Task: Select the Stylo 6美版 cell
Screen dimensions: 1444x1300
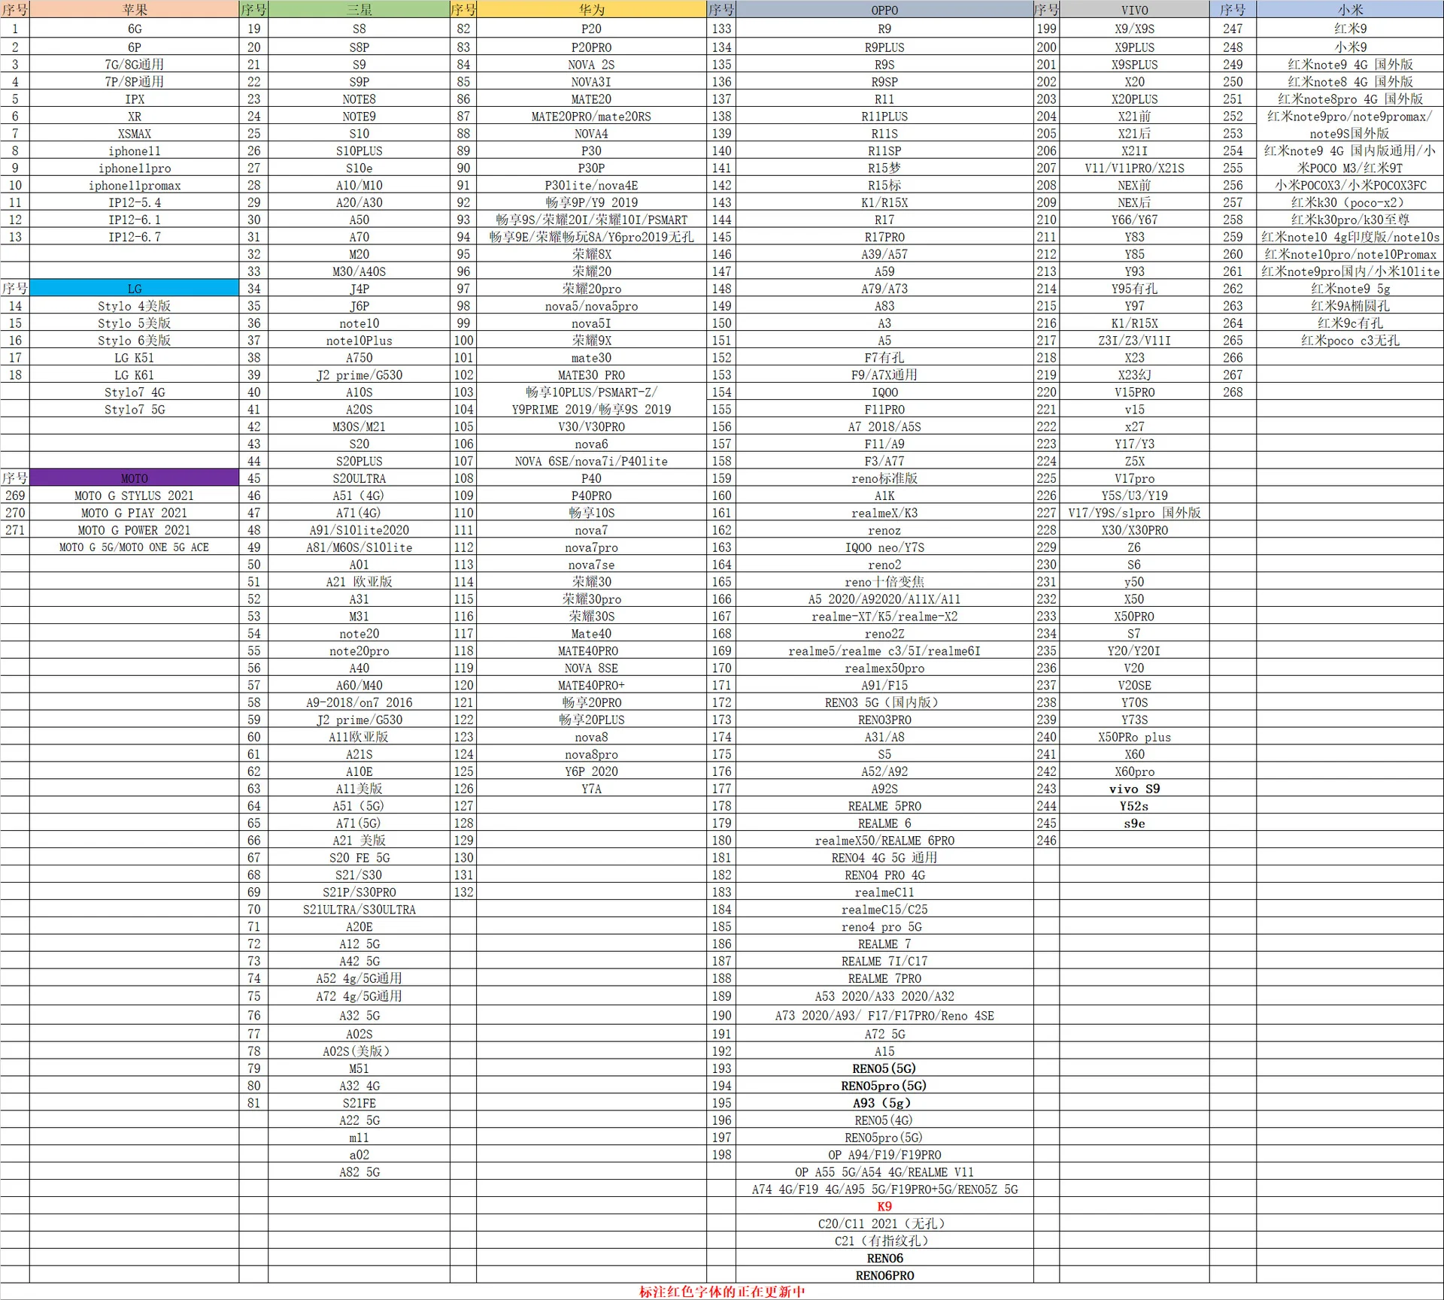Action: 135,341
